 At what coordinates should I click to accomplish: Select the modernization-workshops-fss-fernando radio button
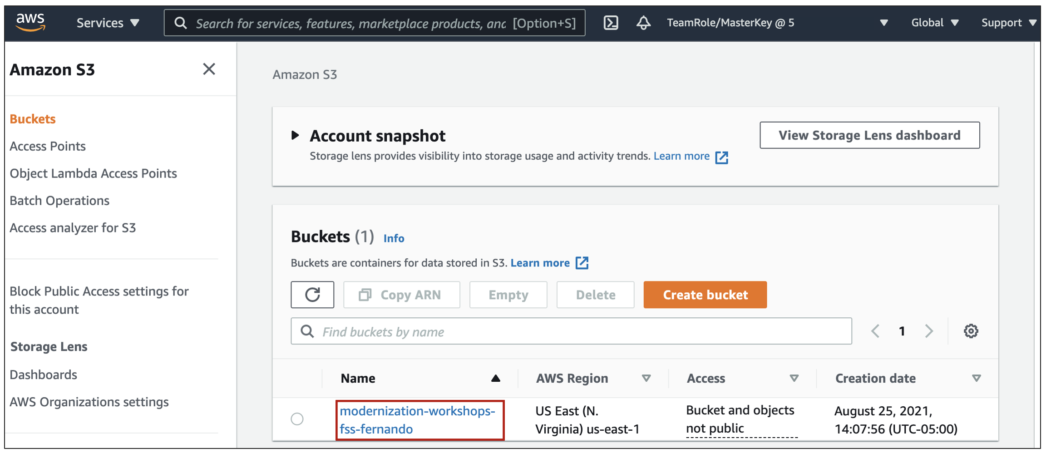click(x=297, y=419)
